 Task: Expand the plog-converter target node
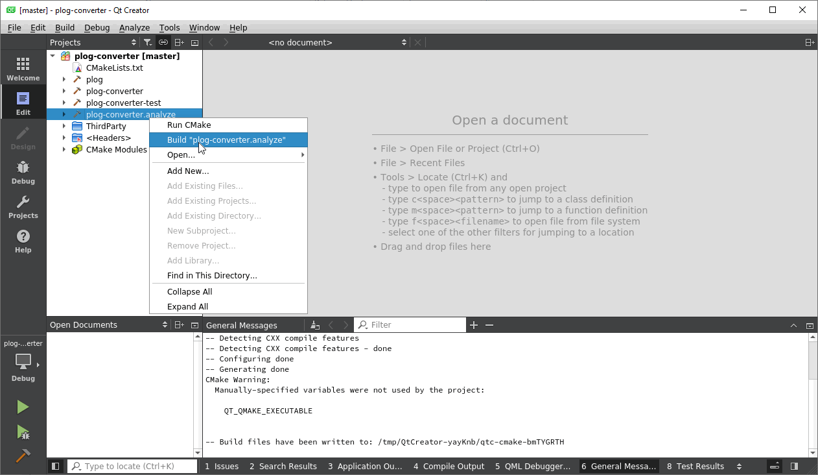click(64, 91)
